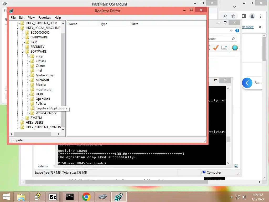
Task: Select the 7-Zip registry key
Action: [x=39, y=56]
